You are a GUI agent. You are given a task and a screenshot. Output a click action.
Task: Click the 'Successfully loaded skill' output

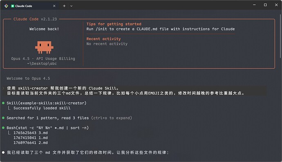click(42, 108)
